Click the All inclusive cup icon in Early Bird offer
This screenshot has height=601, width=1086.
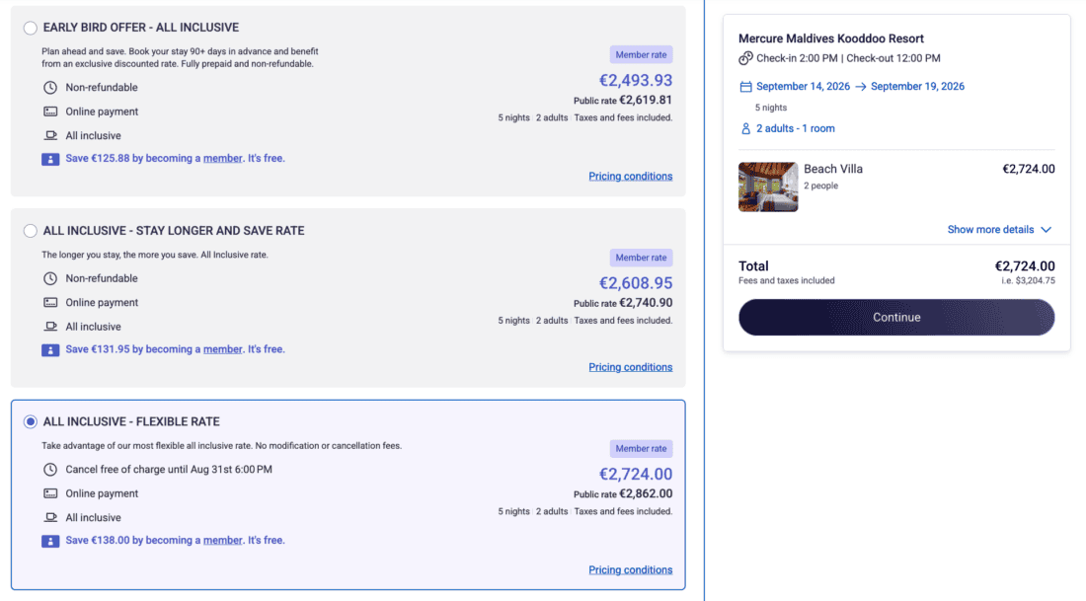[x=50, y=136]
